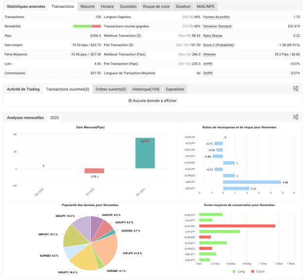The image size is (304, 280).
Task: Click the pie label 'EURNZD: 8.2 %'
Action: pyautogui.click(x=49, y=256)
